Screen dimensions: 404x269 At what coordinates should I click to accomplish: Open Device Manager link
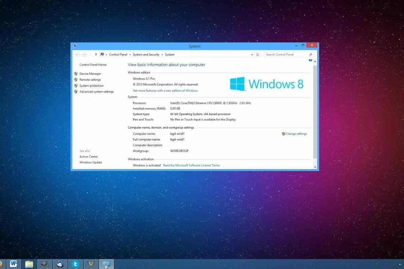90,74
